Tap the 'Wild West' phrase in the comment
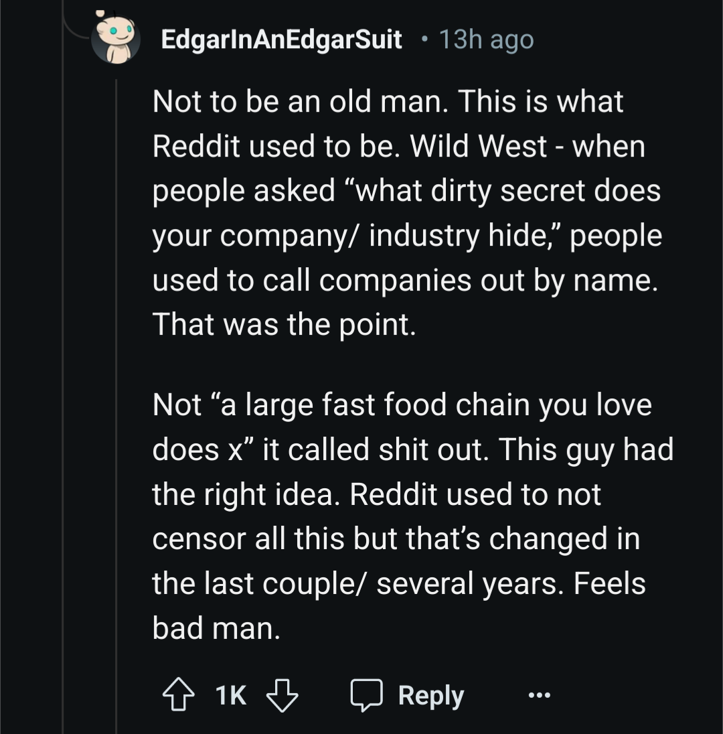The image size is (723, 734). click(478, 147)
